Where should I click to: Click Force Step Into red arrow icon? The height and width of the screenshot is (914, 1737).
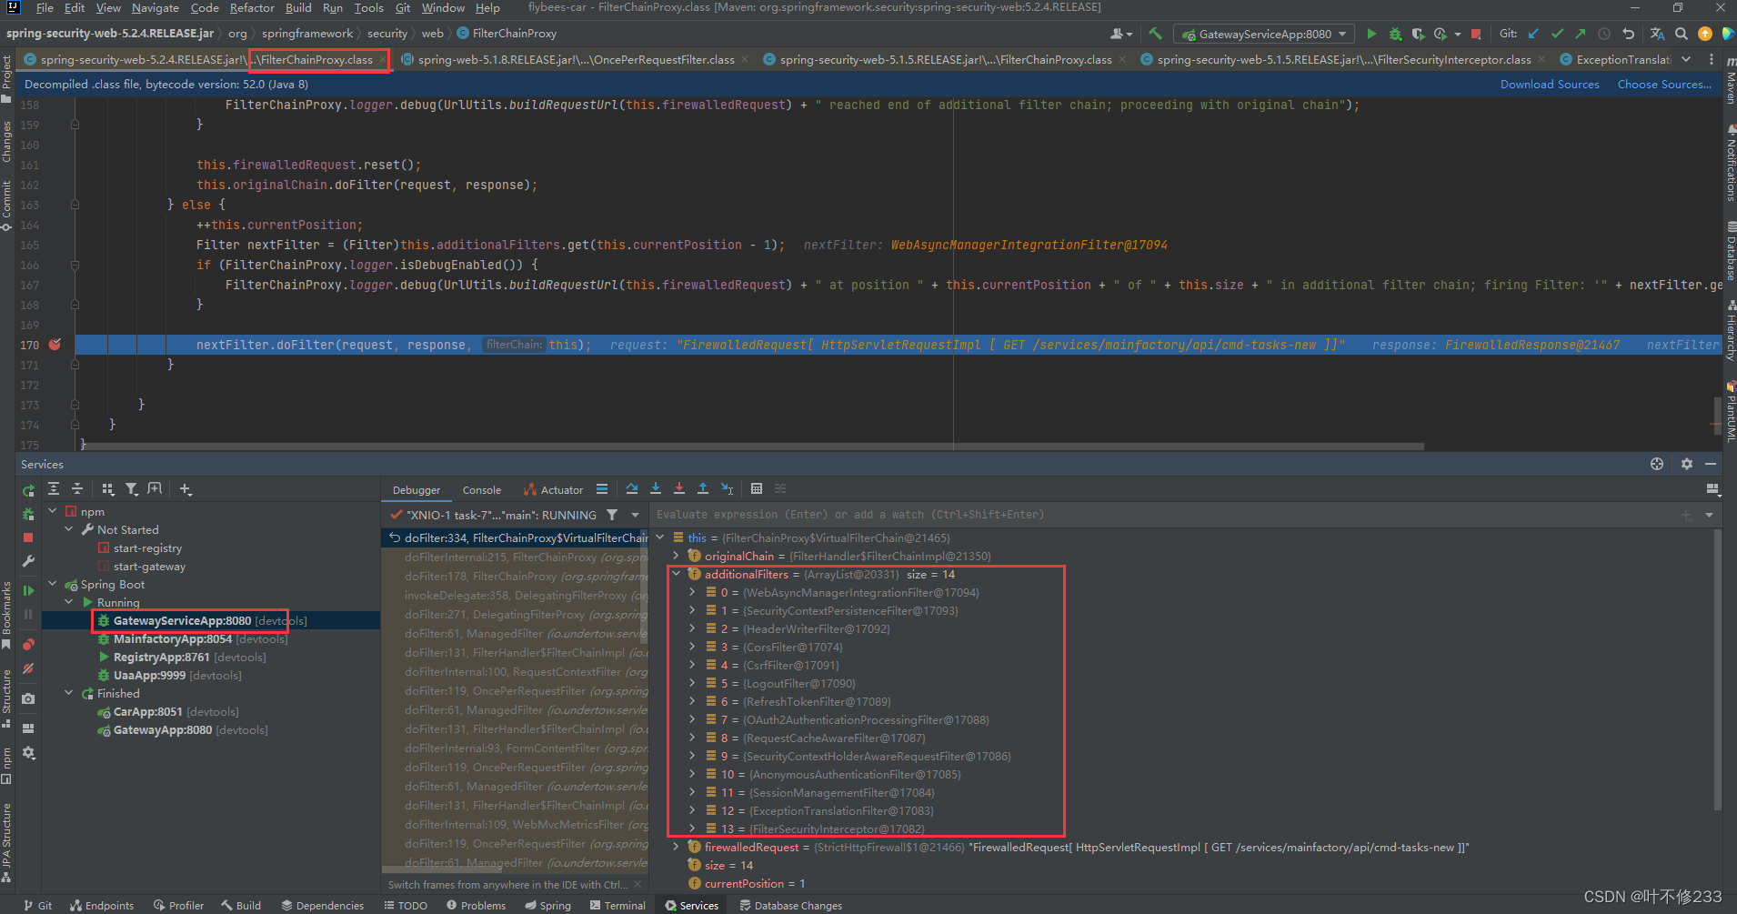click(679, 489)
